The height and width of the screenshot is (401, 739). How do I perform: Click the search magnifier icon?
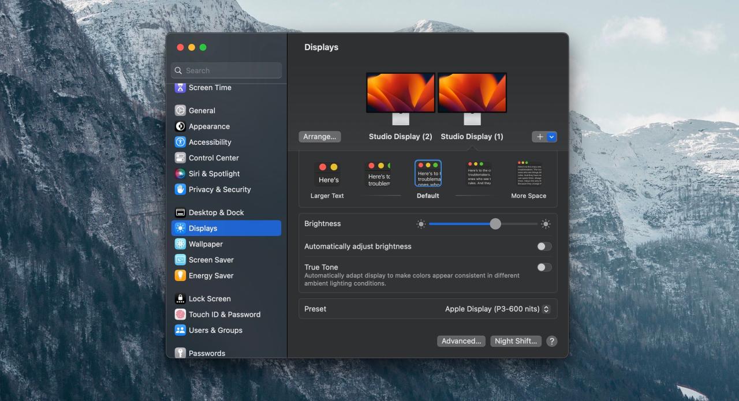click(x=178, y=70)
